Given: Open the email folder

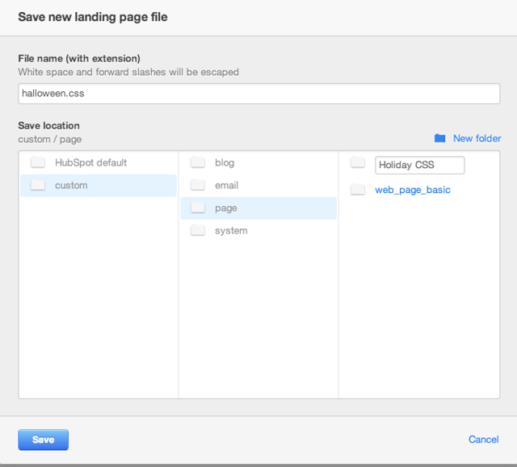Looking at the screenshot, I should [x=226, y=185].
